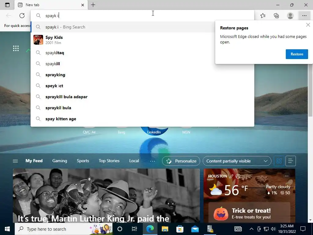Open the Bing quick link
The image size is (313, 235).
point(121,132)
